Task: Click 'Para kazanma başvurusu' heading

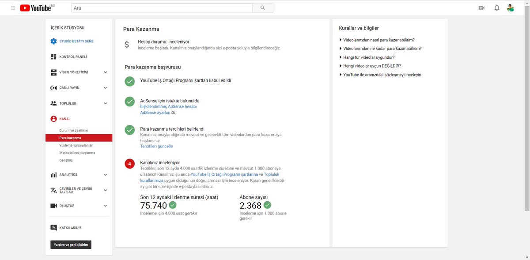Action: (x=153, y=67)
